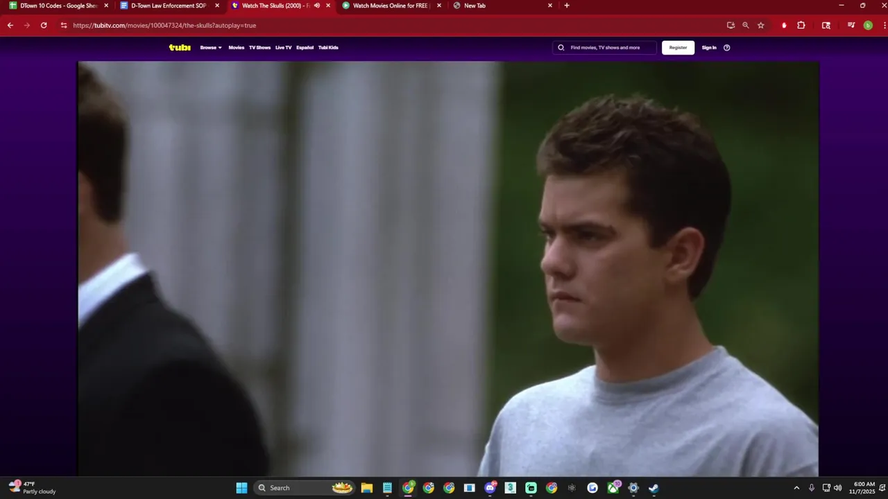Open the Settings gear taskbar icon

tap(633, 488)
